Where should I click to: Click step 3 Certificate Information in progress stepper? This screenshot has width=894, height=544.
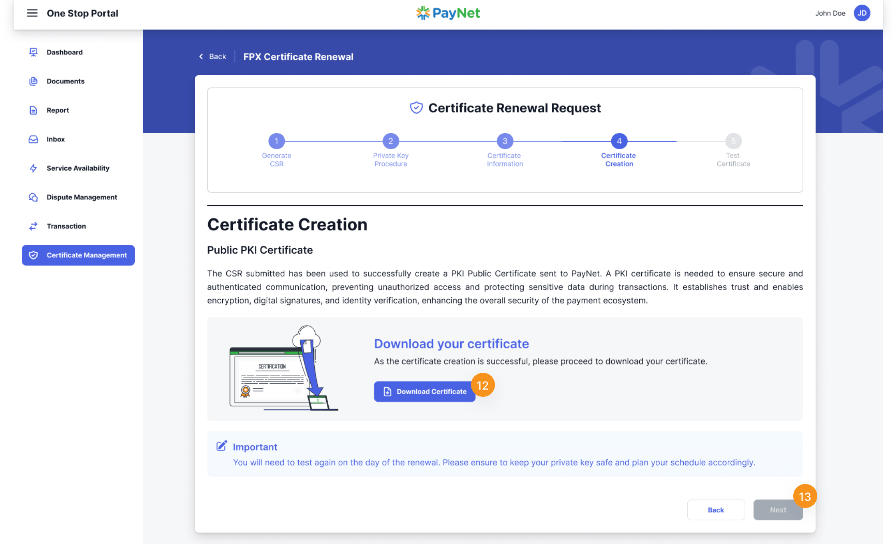click(x=505, y=141)
